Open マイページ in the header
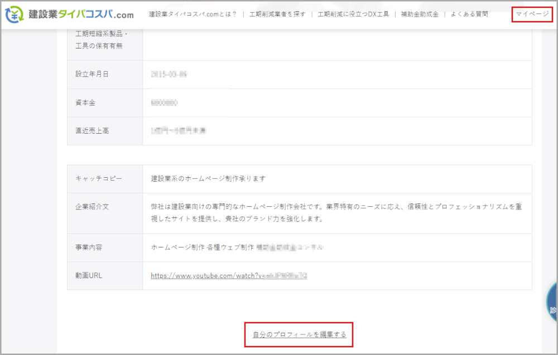 [x=532, y=14]
